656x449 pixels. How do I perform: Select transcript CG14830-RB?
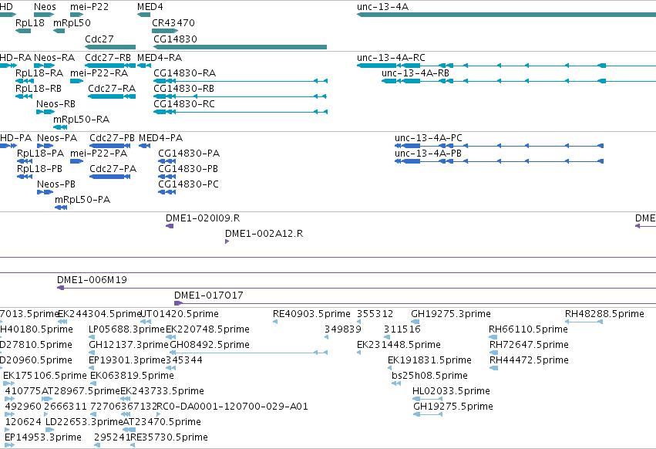(x=241, y=96)
